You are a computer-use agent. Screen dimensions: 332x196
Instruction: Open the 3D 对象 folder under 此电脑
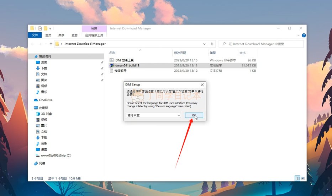46,114
